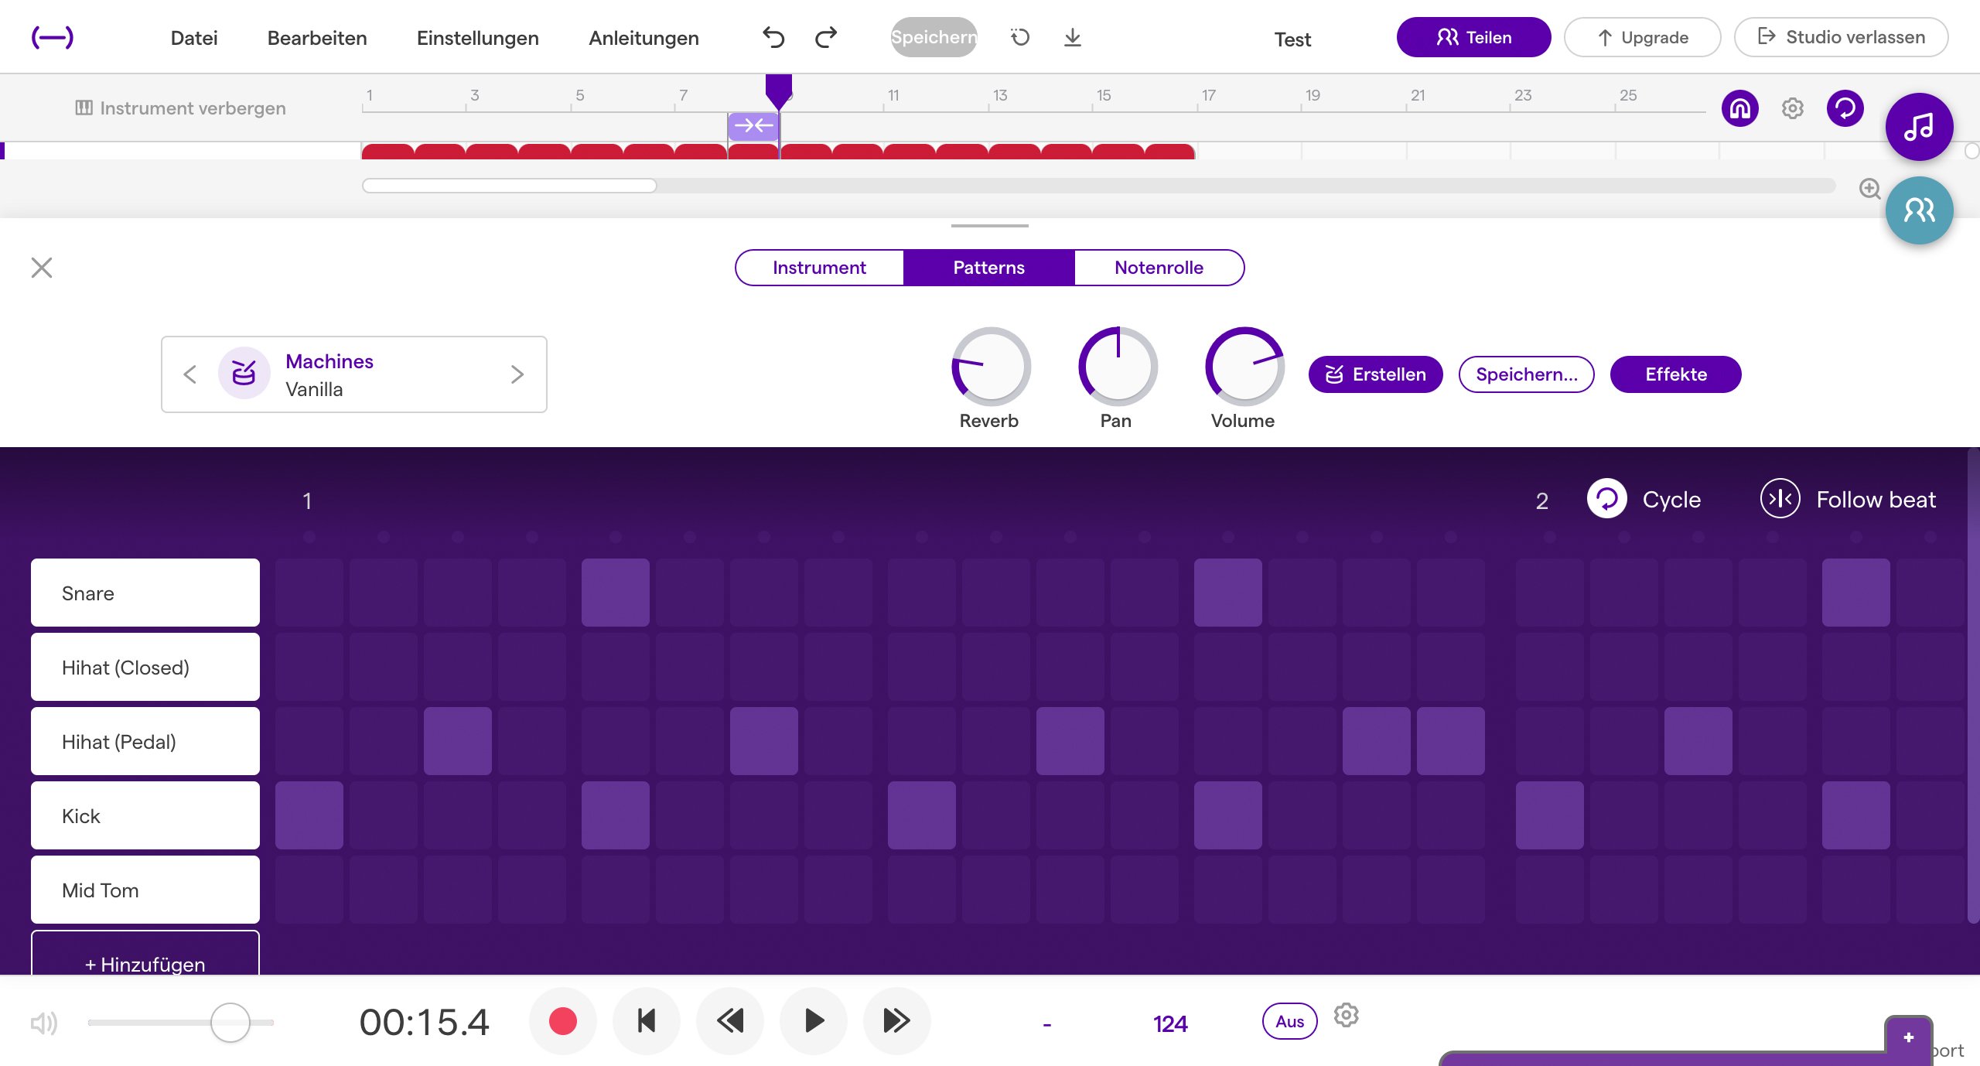Viewport: 1980px width, 1066px height.
Task: Open the Einstellungen menu
Action: click(477, 38)
